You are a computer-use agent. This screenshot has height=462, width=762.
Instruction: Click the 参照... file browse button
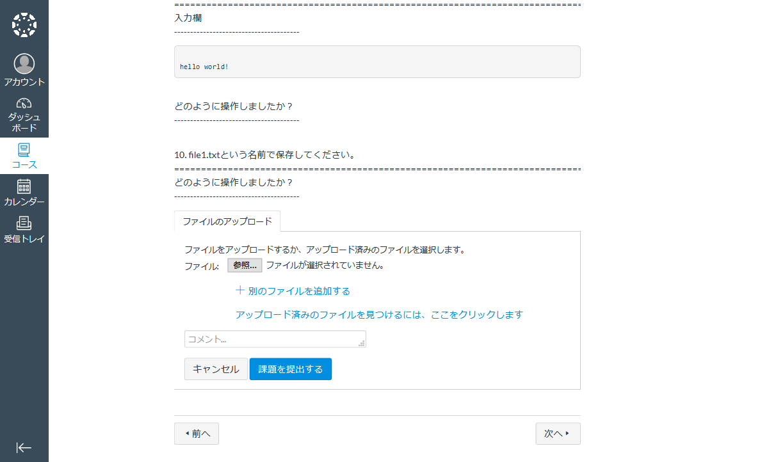click(x=245, y=266)
